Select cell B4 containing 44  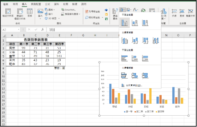point(23,52)
